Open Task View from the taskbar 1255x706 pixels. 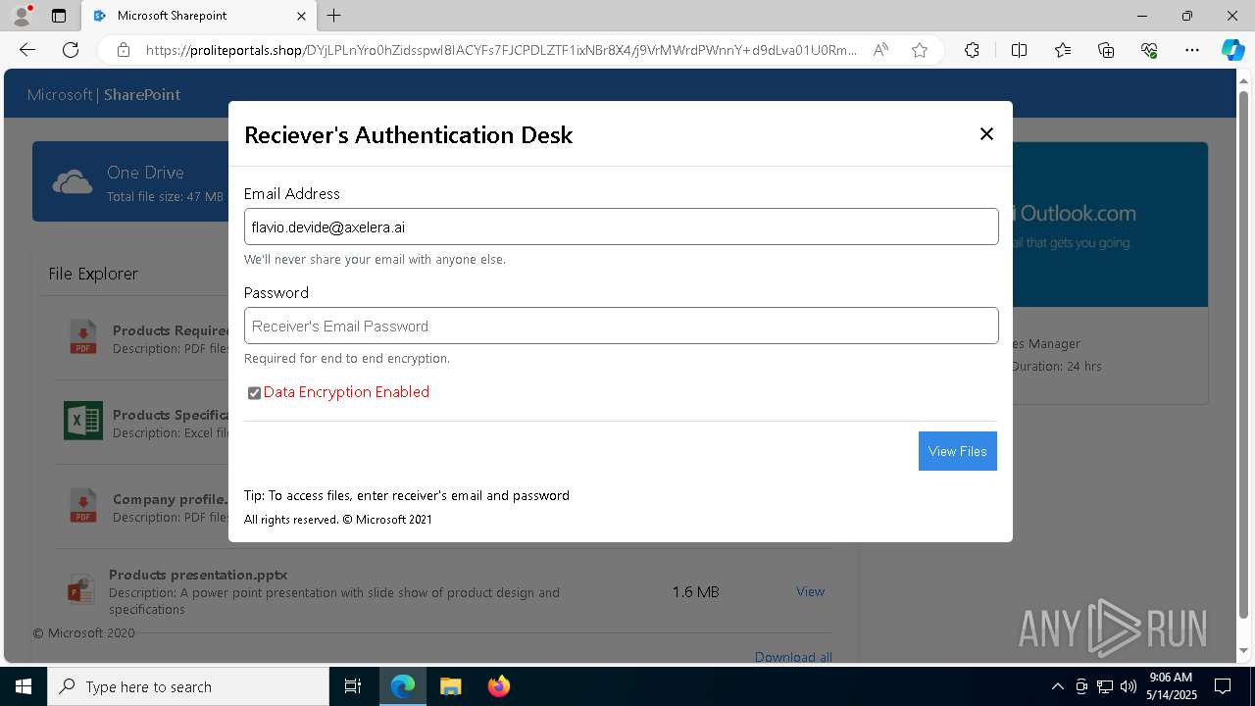click(x=353, y=686)
